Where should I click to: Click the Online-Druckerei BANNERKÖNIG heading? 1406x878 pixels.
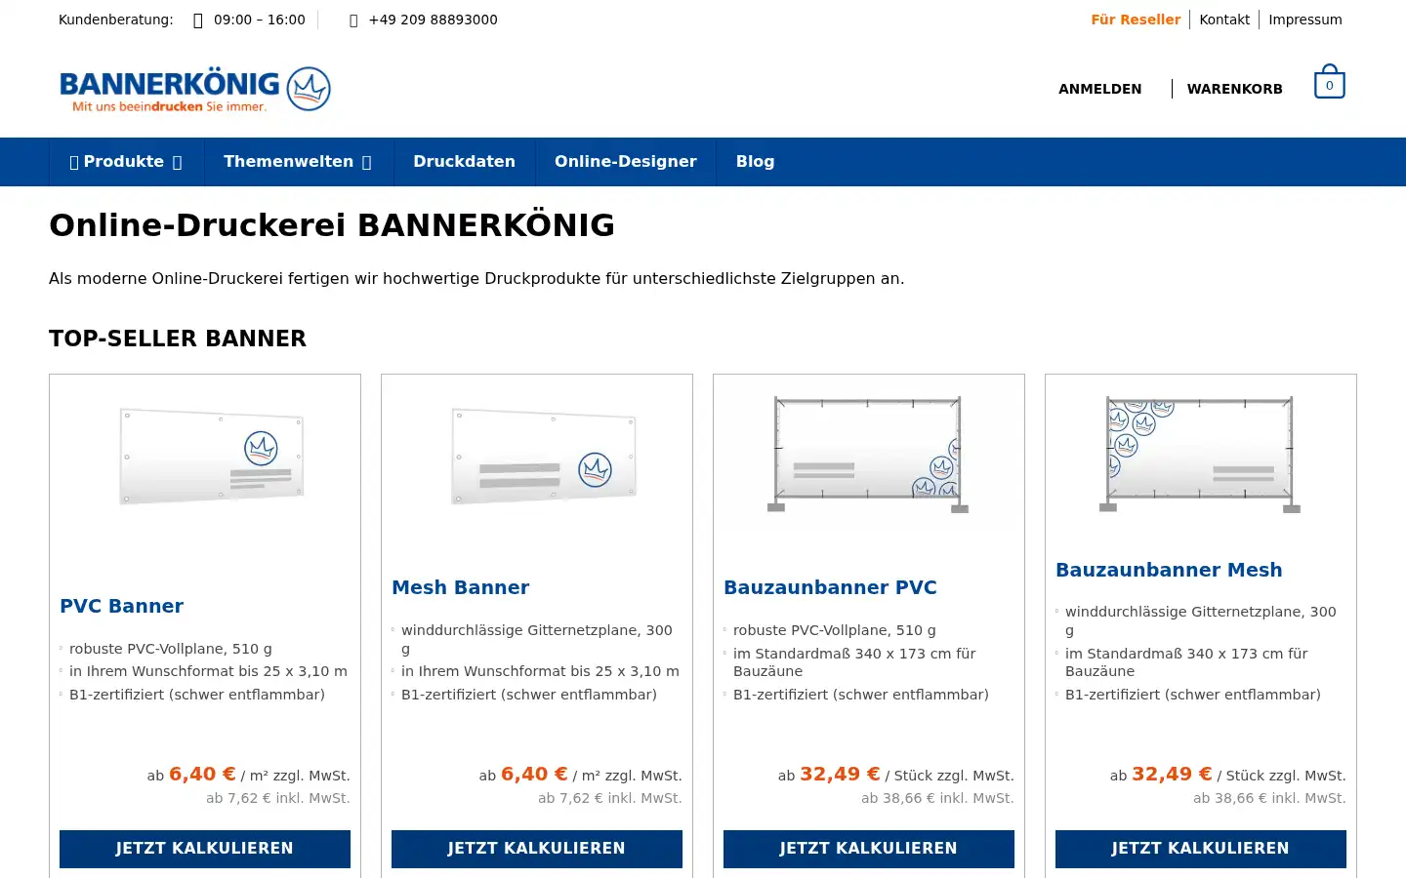pyautogui.click(x=332, y=225)
